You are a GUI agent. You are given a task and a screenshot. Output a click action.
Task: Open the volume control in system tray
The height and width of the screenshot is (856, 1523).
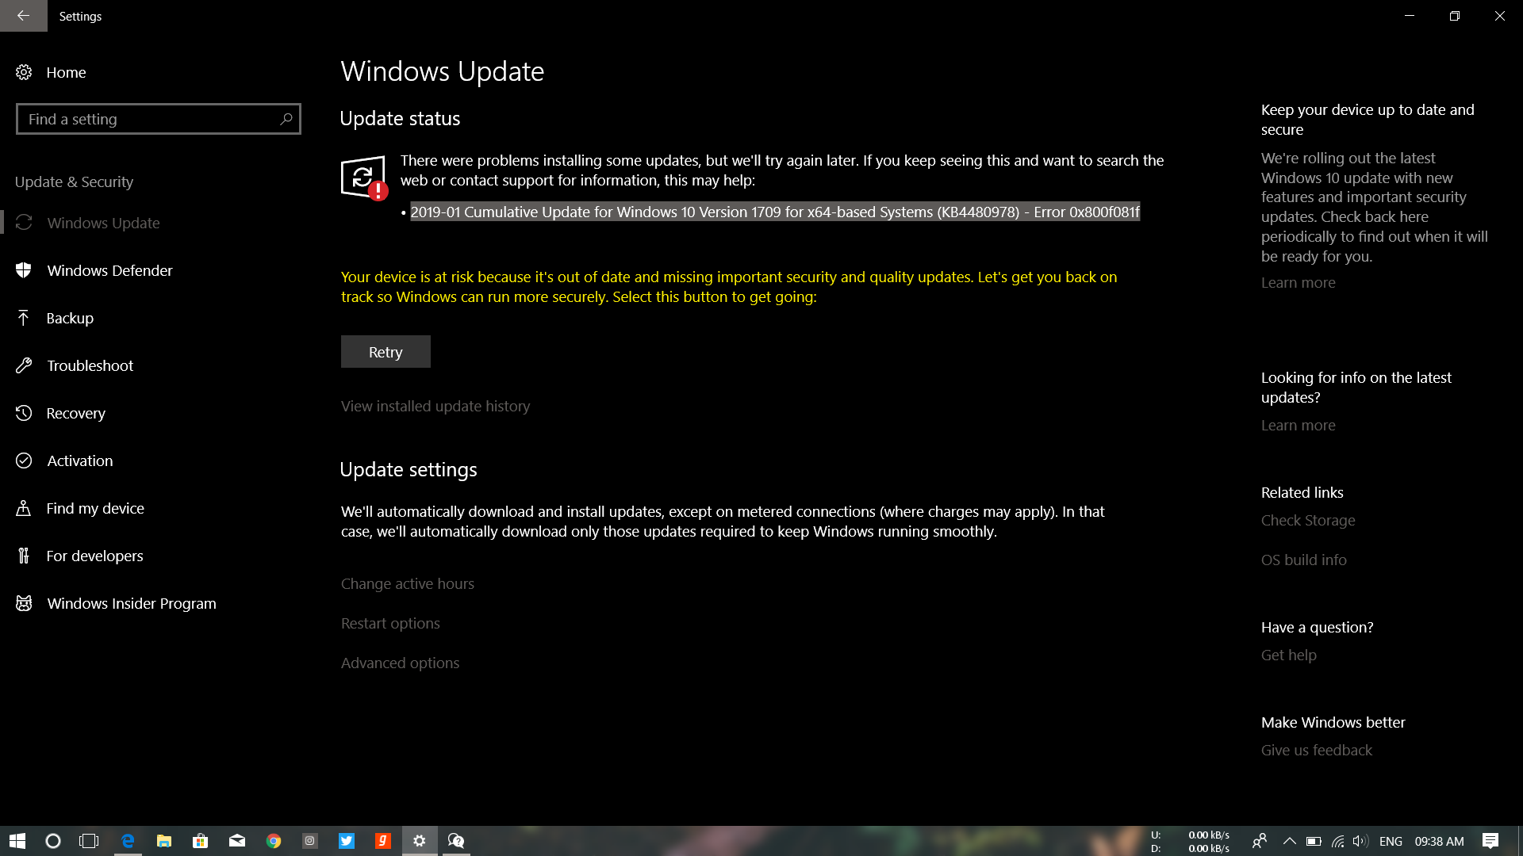pyautogui.click(x=1360, y=841)
